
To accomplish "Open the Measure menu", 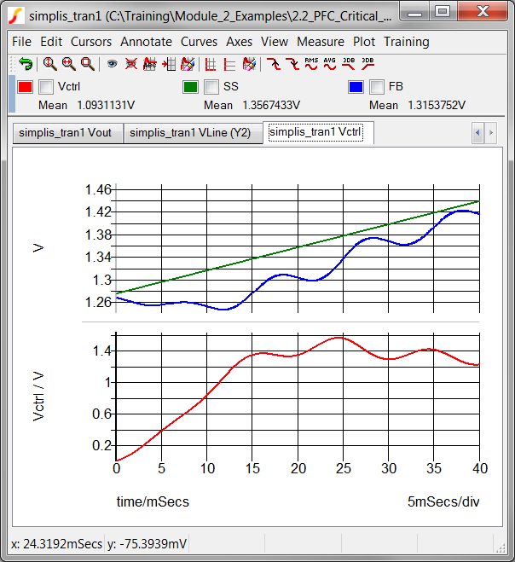I will [321, 42].
